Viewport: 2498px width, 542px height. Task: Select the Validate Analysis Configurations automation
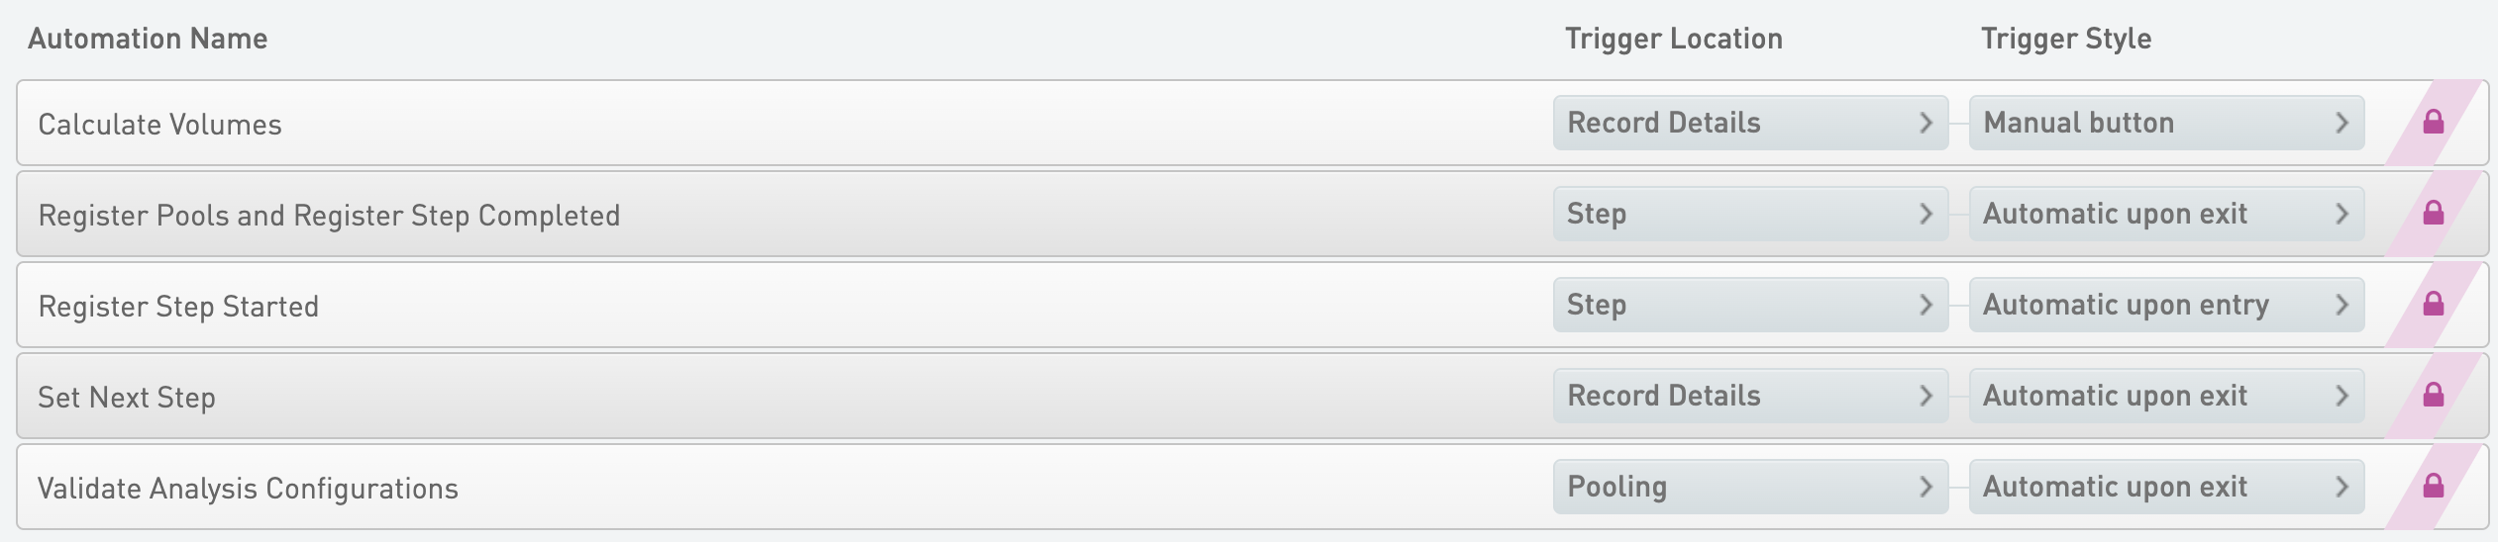point(1252,487)
